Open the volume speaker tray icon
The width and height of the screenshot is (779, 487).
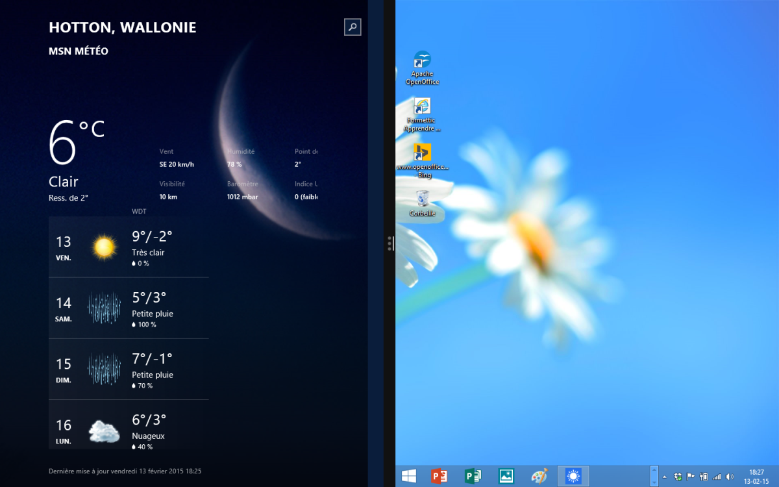pyautogui.click(x=730, y=477)
